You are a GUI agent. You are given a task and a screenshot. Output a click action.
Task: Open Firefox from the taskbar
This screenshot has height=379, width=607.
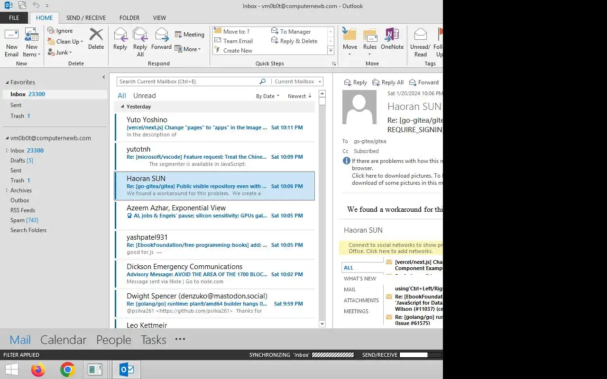click(x=38, y=369)
